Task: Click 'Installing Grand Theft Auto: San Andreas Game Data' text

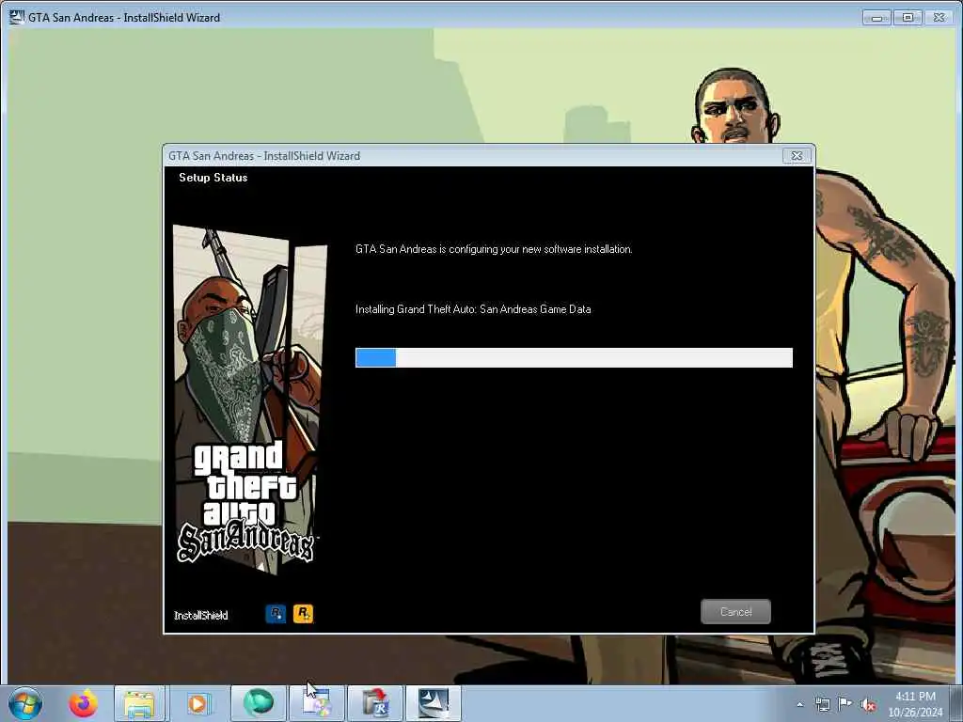Action: tap(473, 308)
